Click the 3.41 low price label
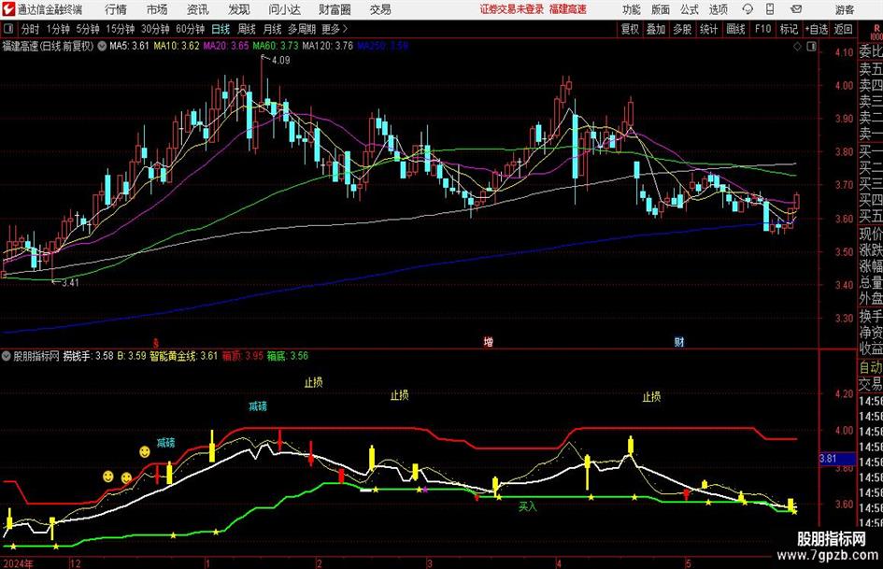 [x=70, y=282]
